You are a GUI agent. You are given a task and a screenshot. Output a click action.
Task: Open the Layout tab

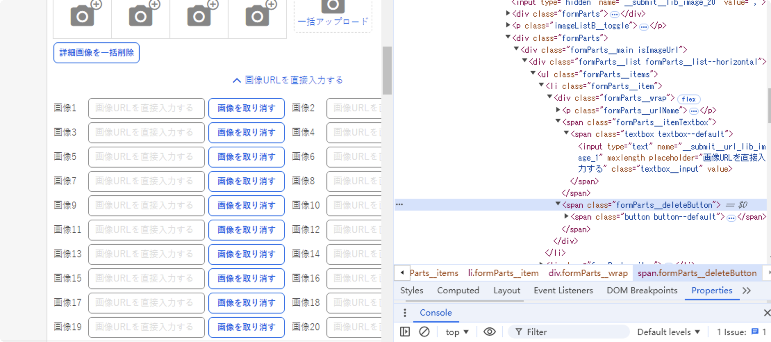click(507, 291)
